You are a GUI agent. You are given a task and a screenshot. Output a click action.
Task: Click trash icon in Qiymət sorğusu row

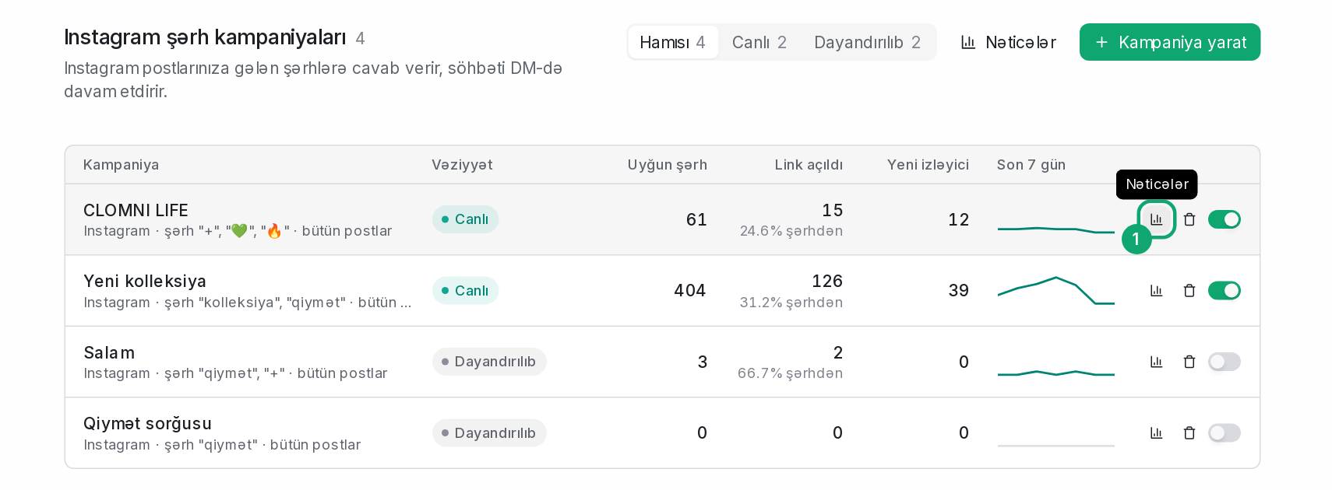[x=1189, y=433]
